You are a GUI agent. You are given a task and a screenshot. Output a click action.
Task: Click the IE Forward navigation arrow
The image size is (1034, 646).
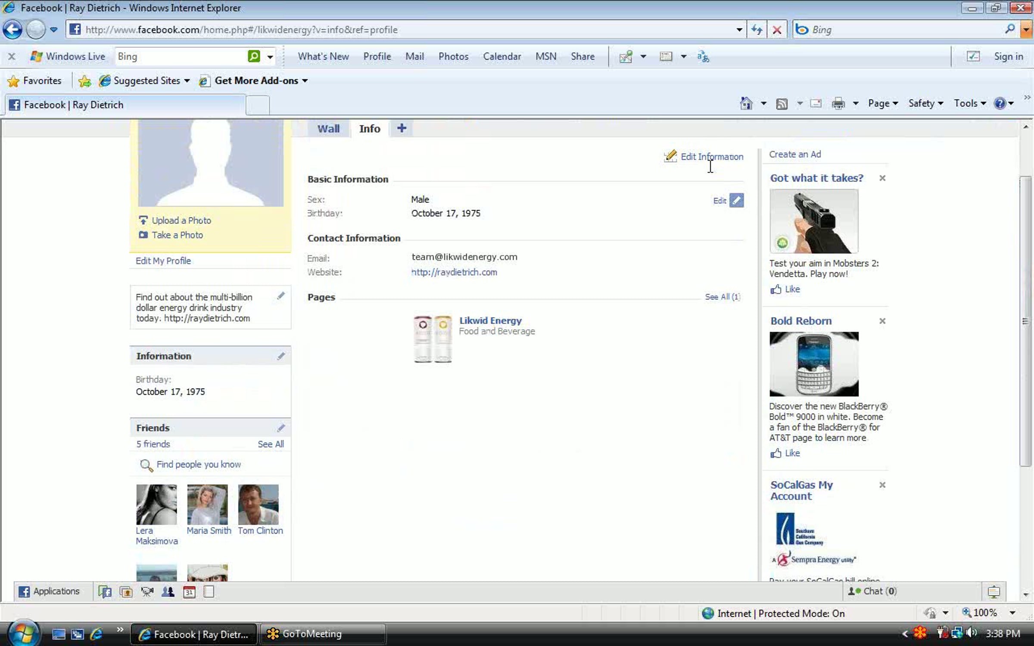[35, 30]
